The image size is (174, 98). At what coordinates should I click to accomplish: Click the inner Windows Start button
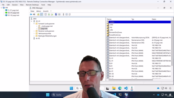pyautogui.click(x=71, y=88)
